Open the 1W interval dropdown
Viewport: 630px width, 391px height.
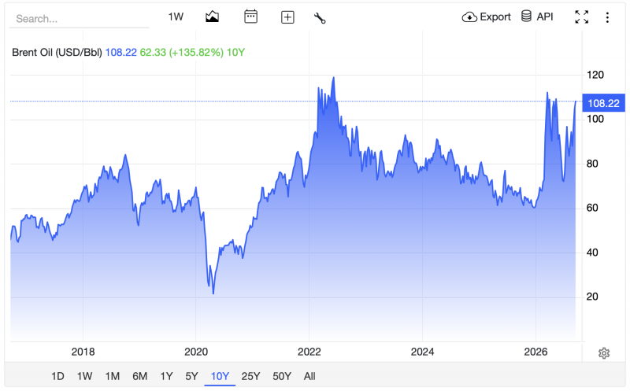[176, 17]
